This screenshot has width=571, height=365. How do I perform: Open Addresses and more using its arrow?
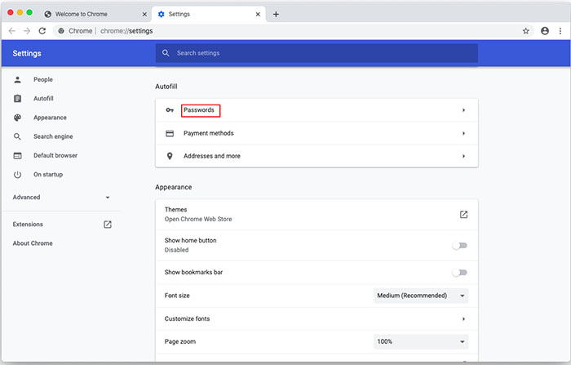pyautogui.click(x=463, y=156)
